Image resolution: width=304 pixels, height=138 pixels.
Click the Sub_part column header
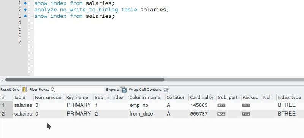click(x=229, y=97)
